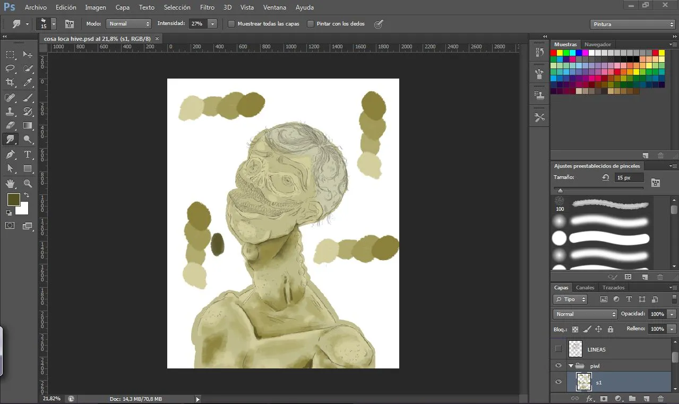Select the Move tool
The height and width of the screenshot is (404, 679).
tap(28, 54)
